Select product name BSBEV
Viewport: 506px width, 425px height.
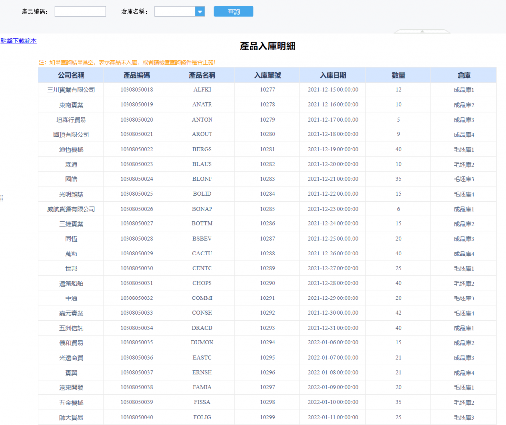(202, 239)
